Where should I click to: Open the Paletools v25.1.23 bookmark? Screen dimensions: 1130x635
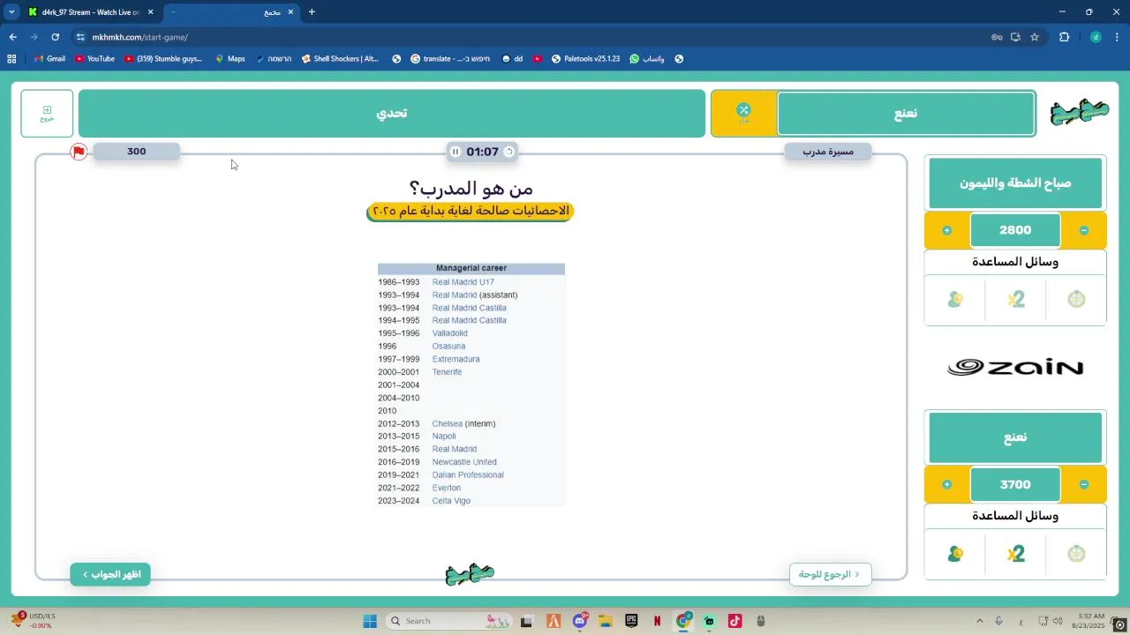pyautogui.click(x=585, y=59)
